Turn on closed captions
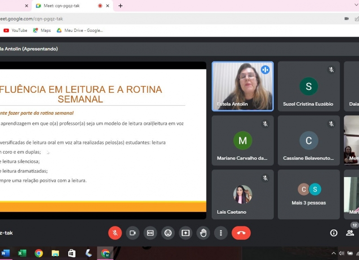 click(150, 233)
